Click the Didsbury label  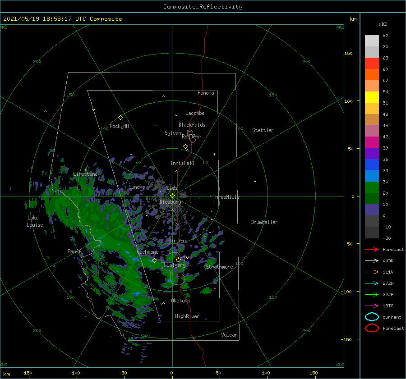pos(170,202)
